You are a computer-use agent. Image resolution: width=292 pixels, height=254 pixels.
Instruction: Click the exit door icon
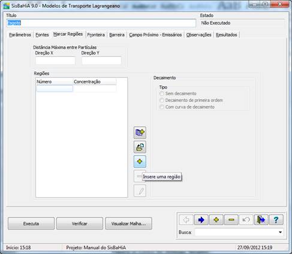tap(261, 220)
